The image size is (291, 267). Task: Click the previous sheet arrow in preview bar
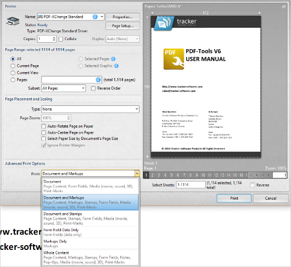[x=251, y=175]
